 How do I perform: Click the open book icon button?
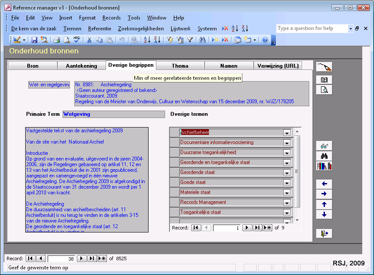click(324, 80)
